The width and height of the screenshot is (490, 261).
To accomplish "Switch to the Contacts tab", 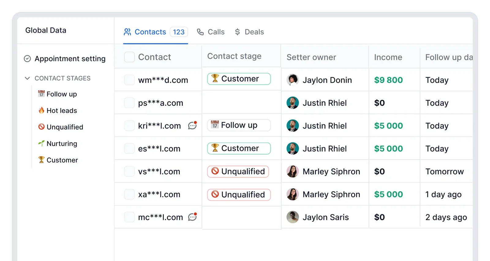I will (x=156, y=32).
